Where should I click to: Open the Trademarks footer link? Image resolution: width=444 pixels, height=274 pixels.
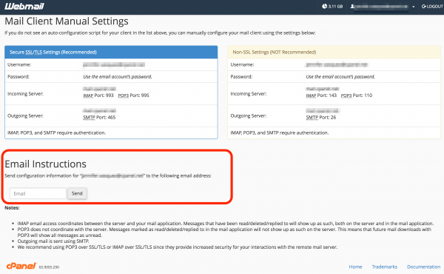[x=385, y=267]
